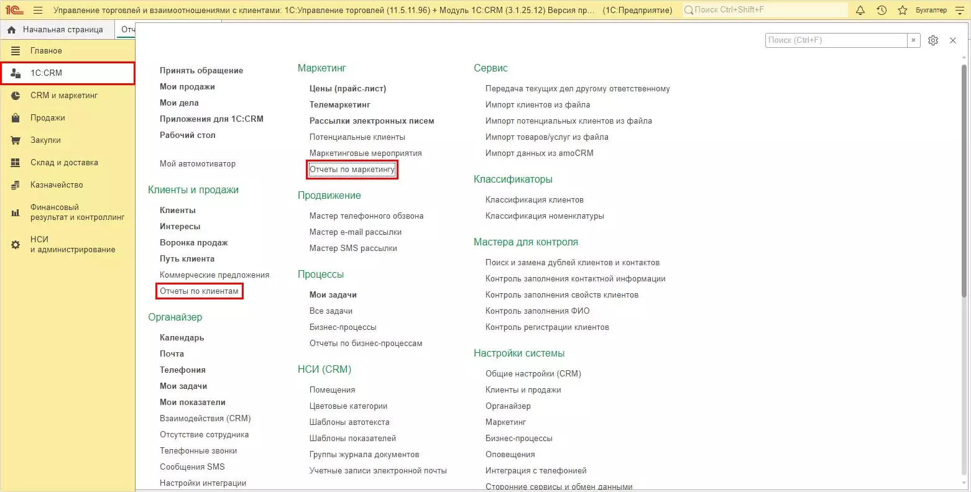Viewport: 971px width, 492px height.
Task: Launch Мастер e-mail рассылки
Action: pos(356,232)
